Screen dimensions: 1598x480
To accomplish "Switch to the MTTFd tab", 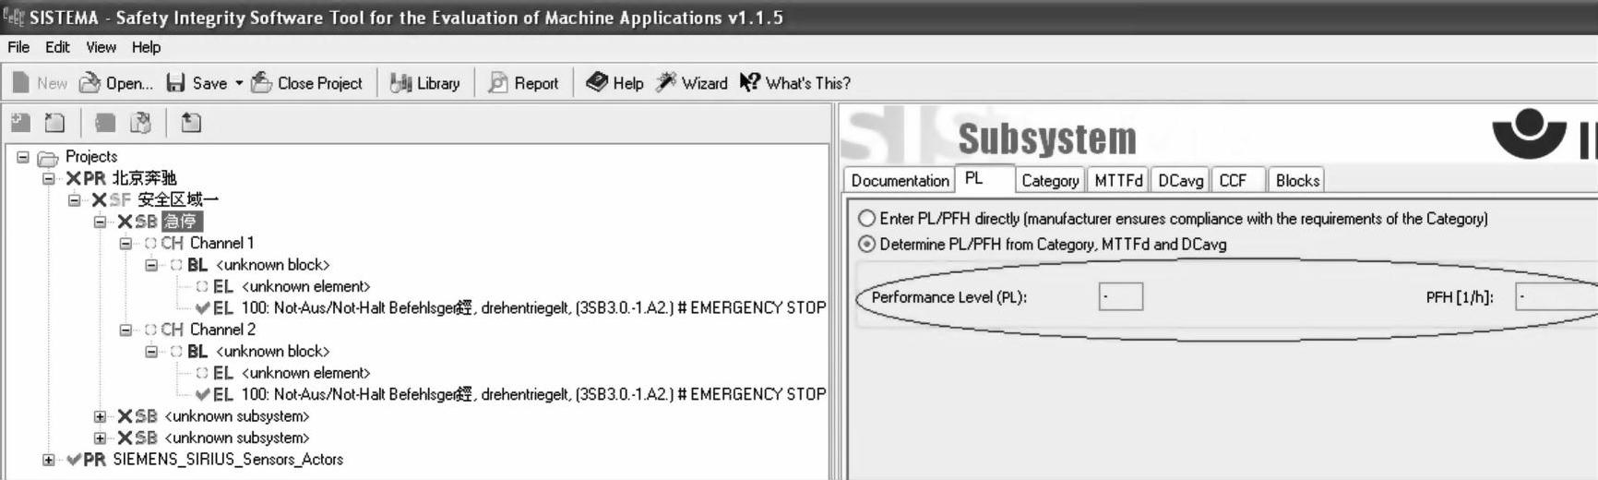I will 1118,180.
